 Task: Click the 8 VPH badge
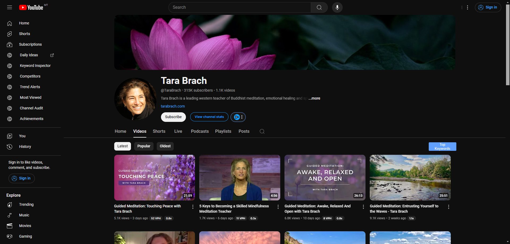click(327, 219)
